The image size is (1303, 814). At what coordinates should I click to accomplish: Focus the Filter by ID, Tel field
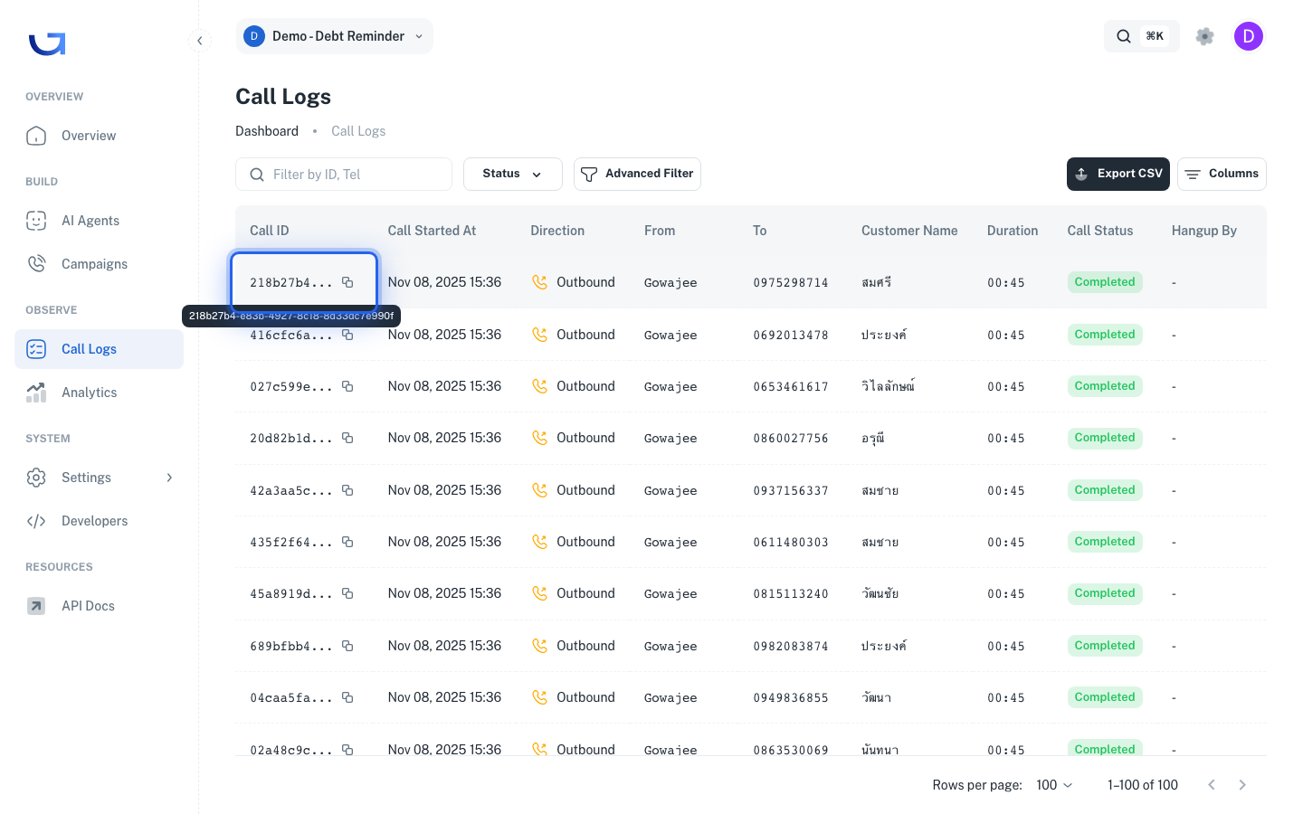(344, 175)
